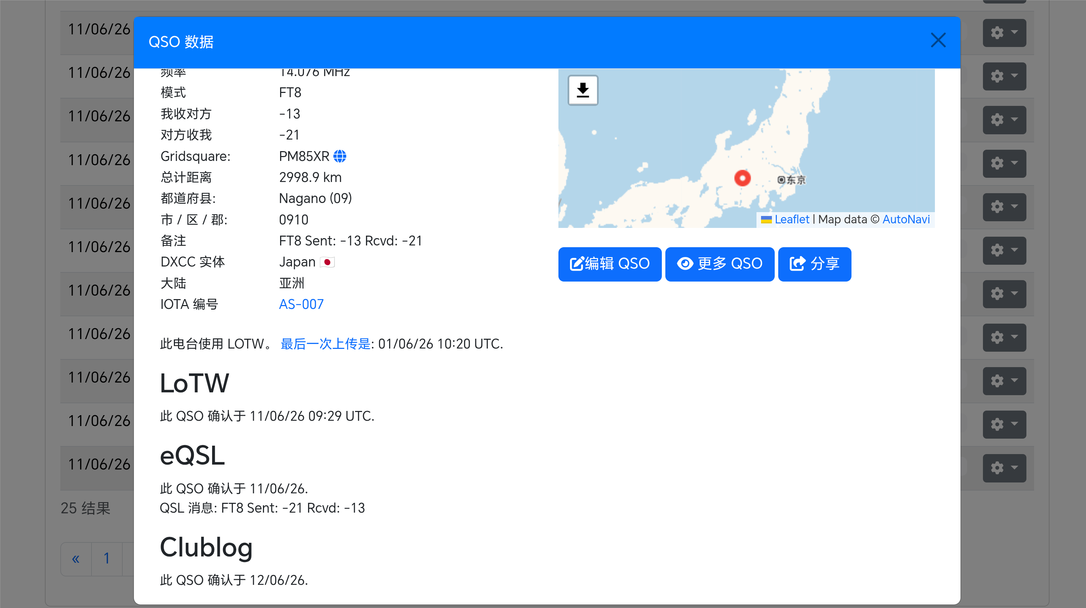This screenshot has height=608, width=1086.
Task: Go to the previous page with « button
Action: (76, 559)
